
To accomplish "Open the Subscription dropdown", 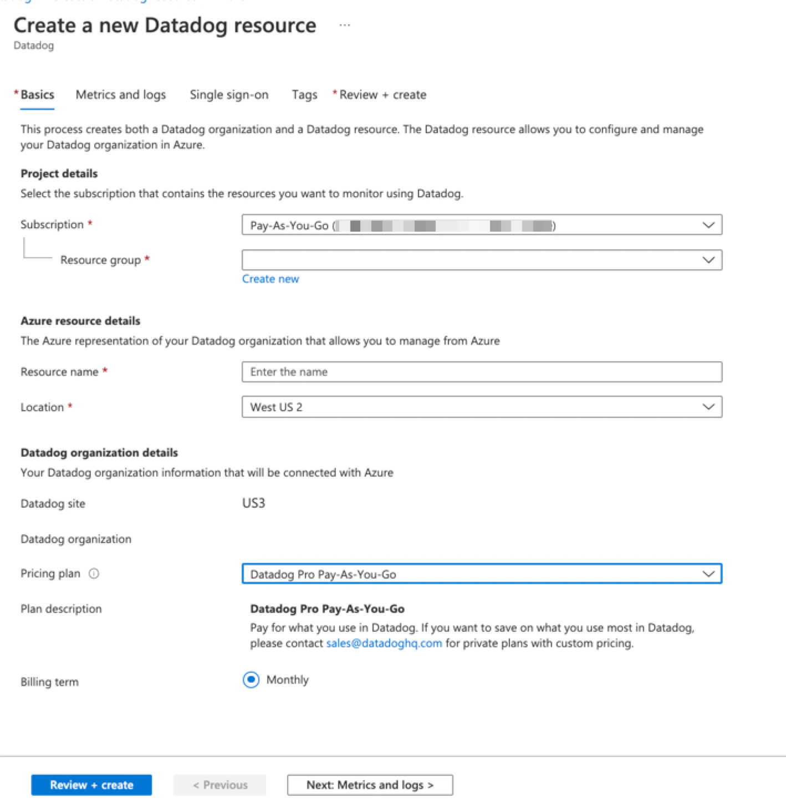I will click(x=482, y=225).
